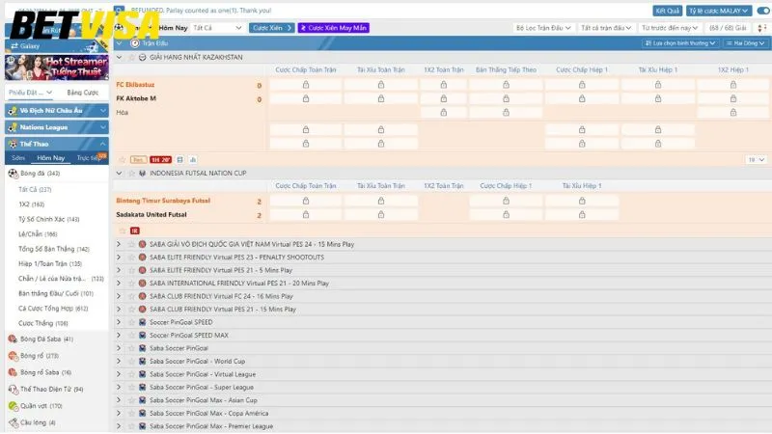Toggle the switch at top right corner
Image resolution: width=772 pixels, height=434 pixels.
763,11
